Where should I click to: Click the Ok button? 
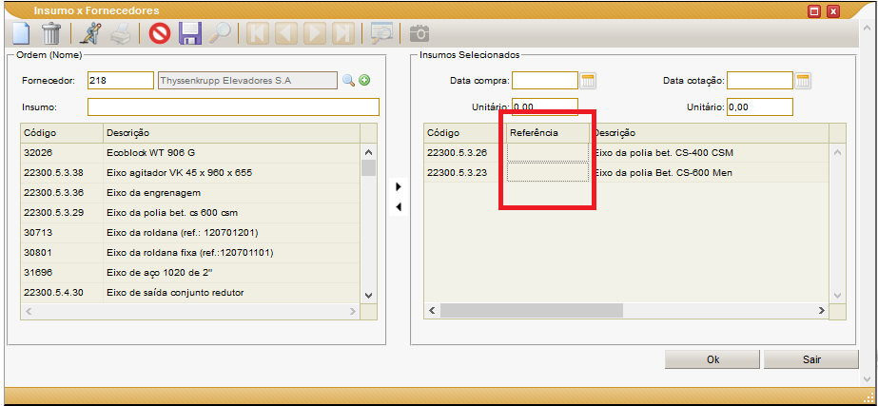coord(712,359)
